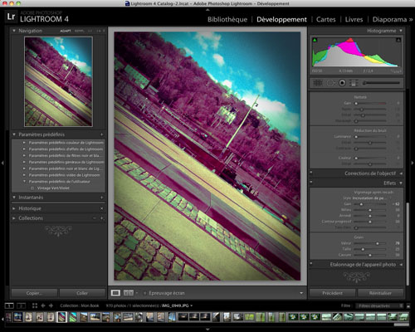Add a new collection with plus icon
The width and height of the screenshot is (415, 332).
coord(102,218)
